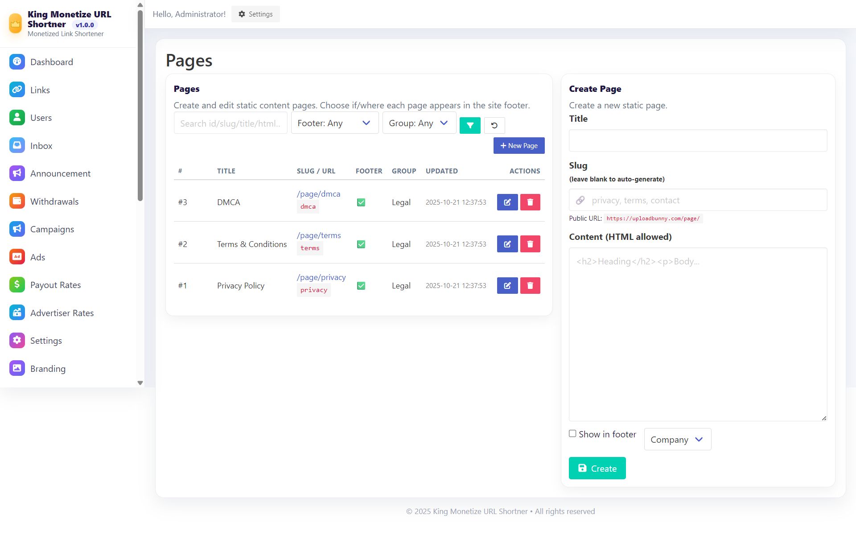Toggle footer checkbox for Privacy Policy row

(361, 286)
